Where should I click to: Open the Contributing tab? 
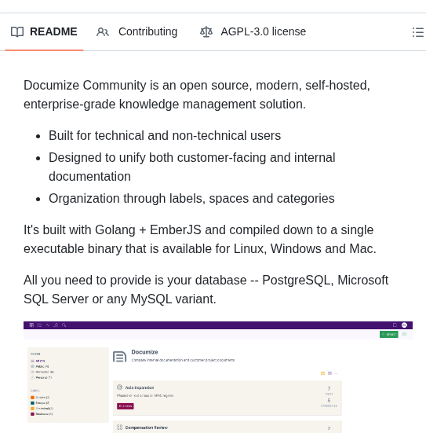point(137,31)
